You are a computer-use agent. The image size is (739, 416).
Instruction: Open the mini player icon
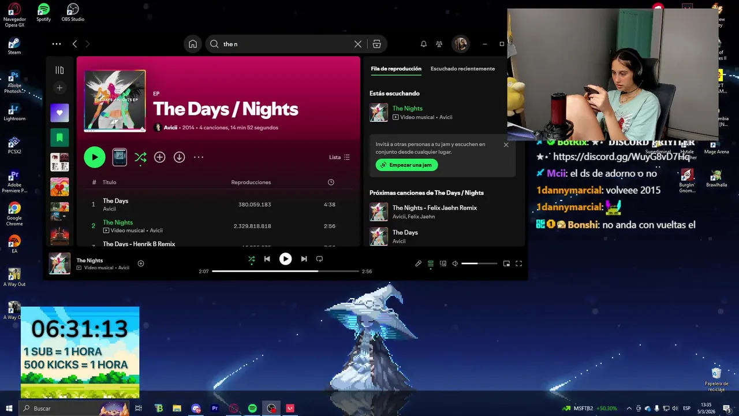[506, 263]
